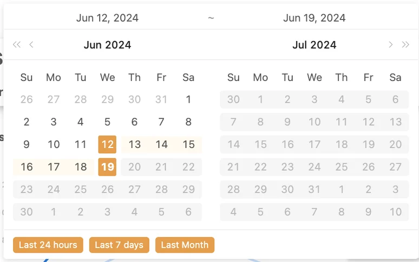Image resolution: width=419 pixels, height=262 pixels.
Task: Go to previous month with left arrow
Action: click(x=31, y=45)
